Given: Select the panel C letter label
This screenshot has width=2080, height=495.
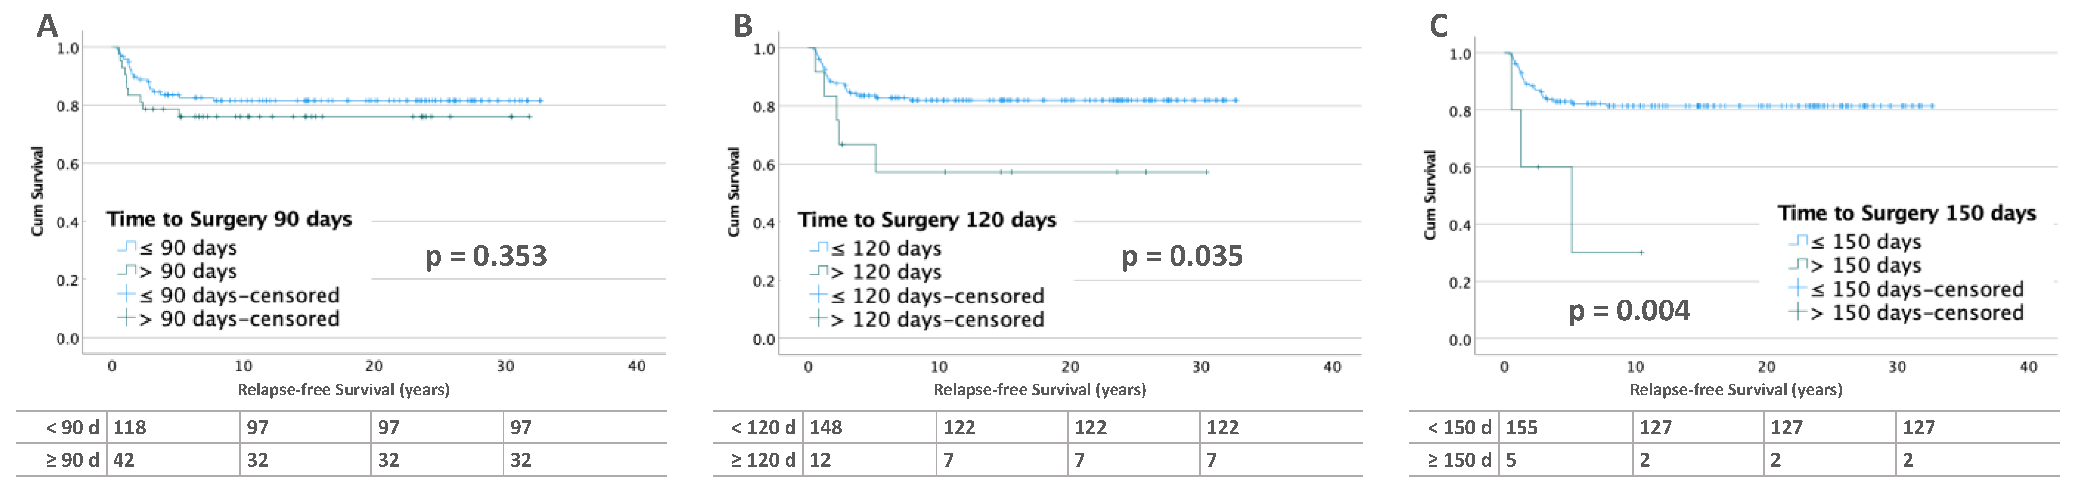Looking at the screenshot, I should coord(1438,27).
